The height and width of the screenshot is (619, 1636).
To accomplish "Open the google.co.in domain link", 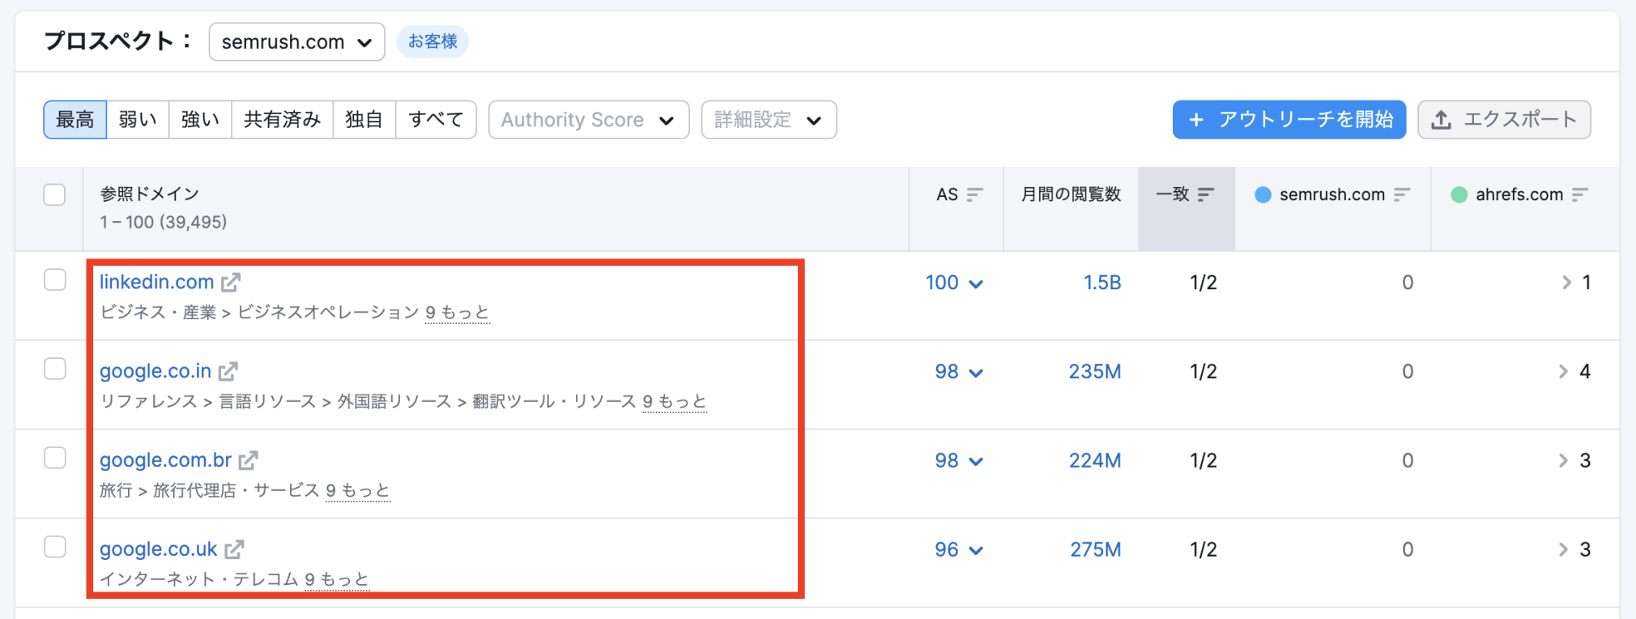I will click(x=156, y=371).
